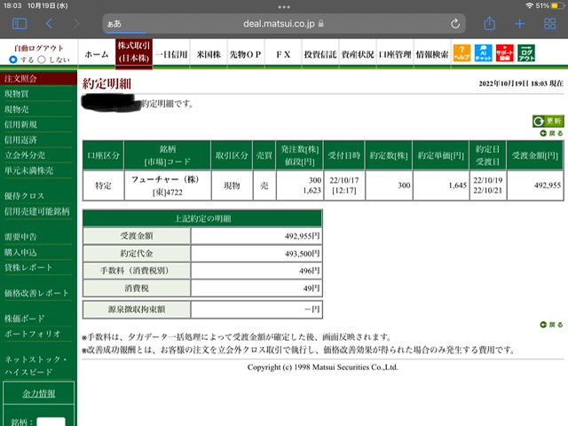Open the 株式取引(日本株) tab
568x426 pixels.
134,52
